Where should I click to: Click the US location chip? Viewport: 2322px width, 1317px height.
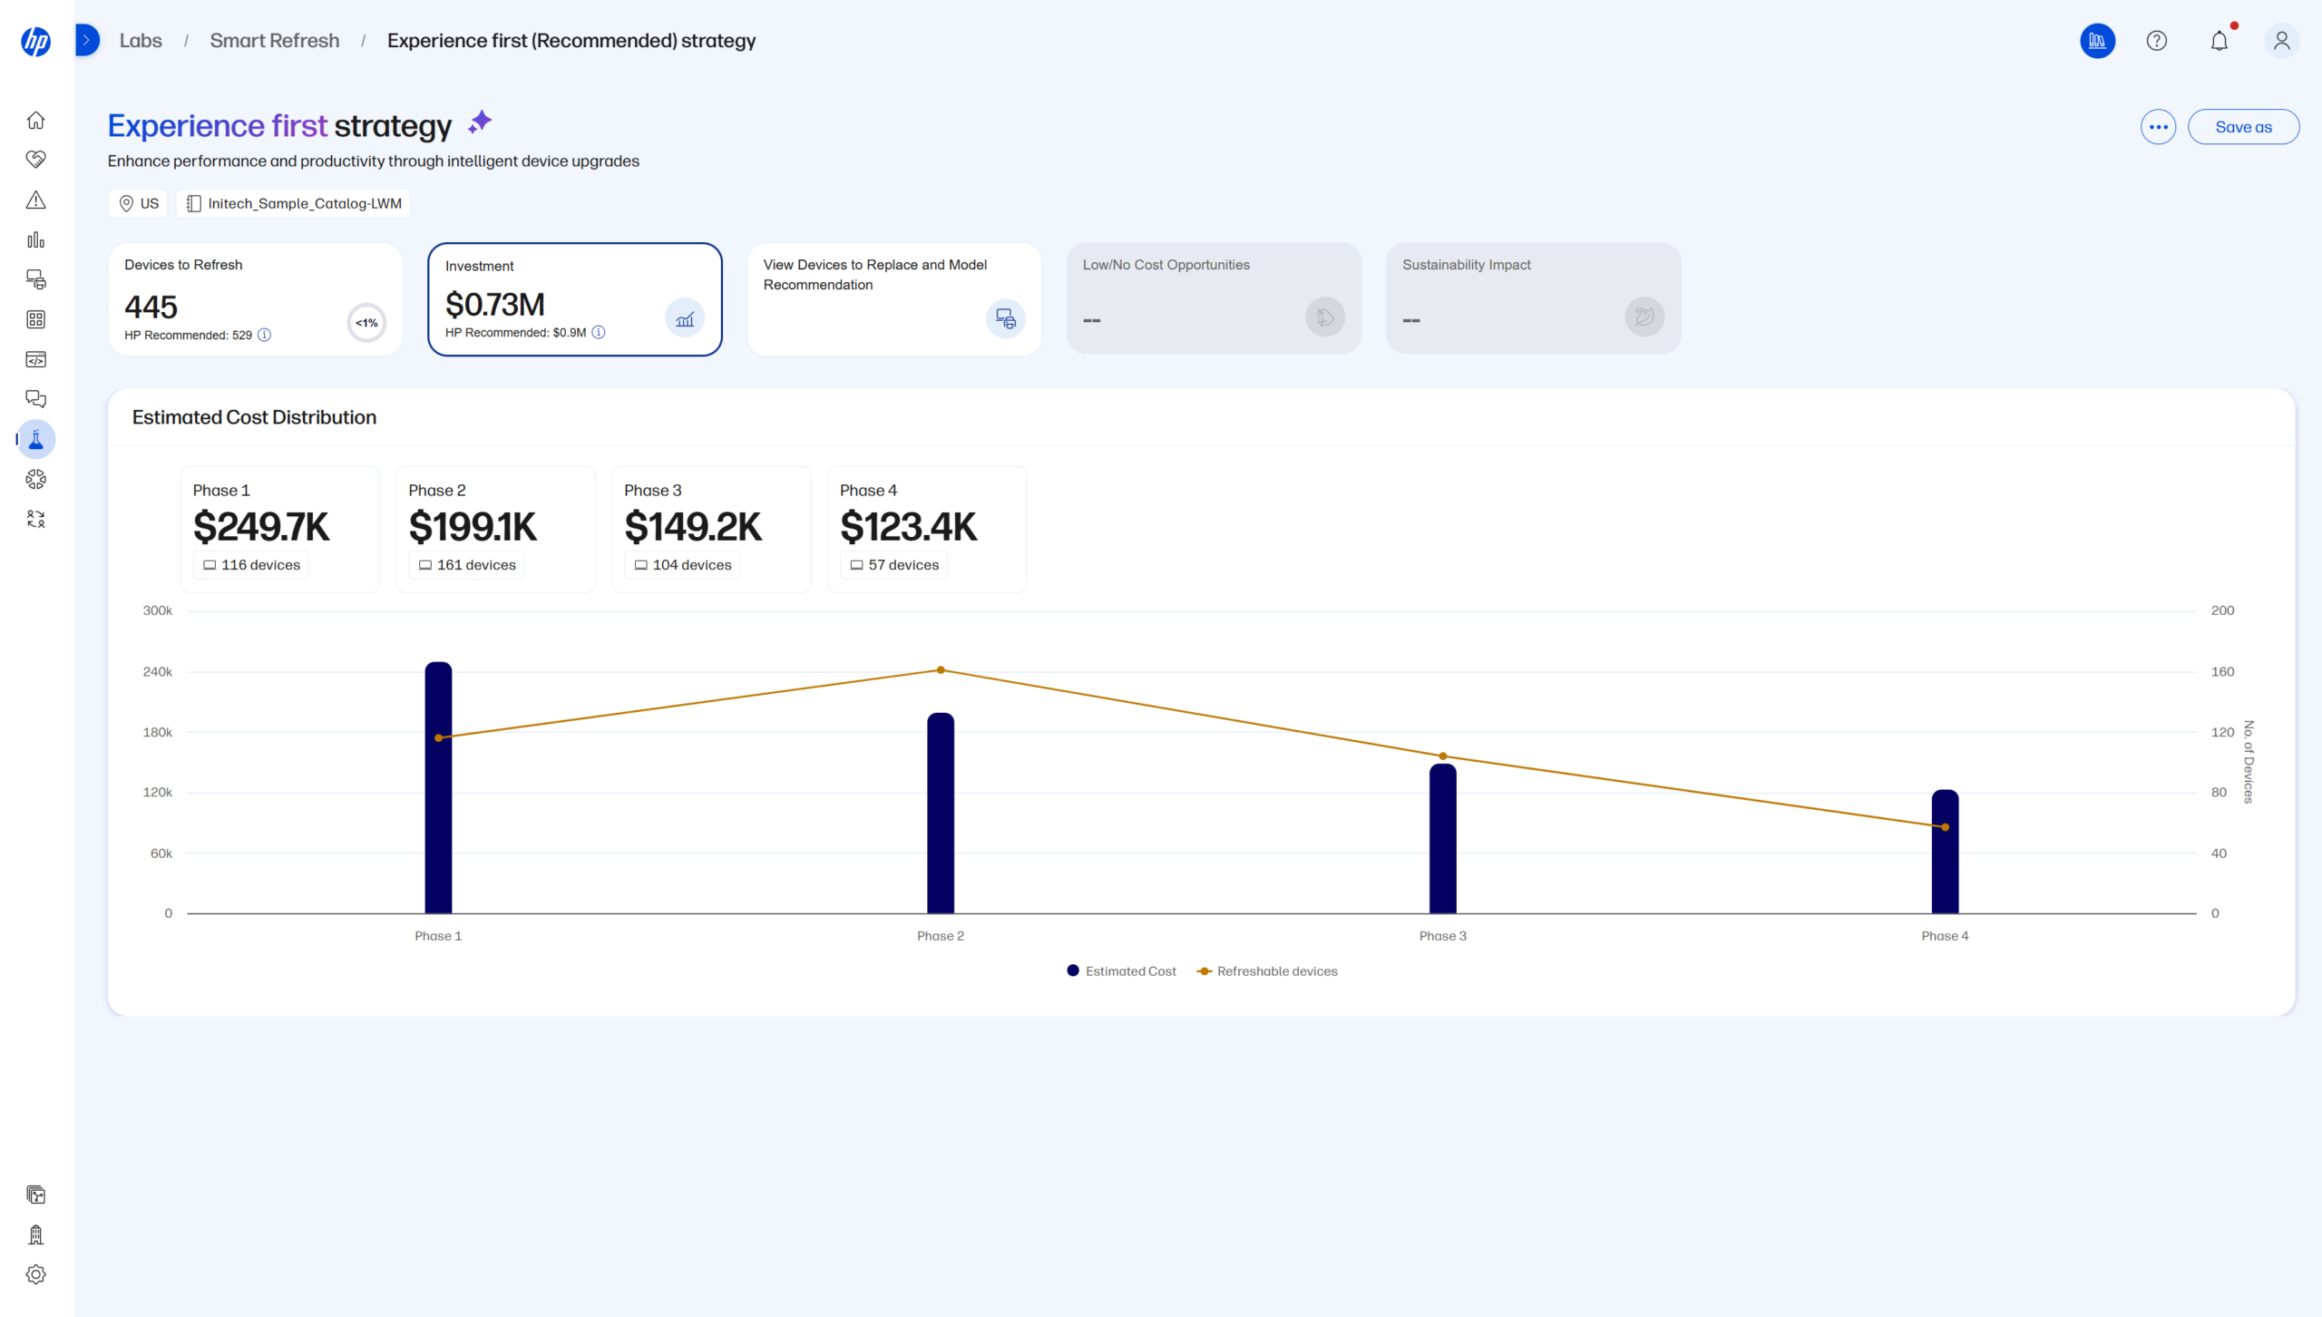click(x=138, y=203)
